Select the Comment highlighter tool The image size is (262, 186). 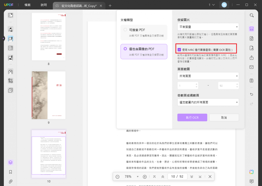click(x=10, y=29)
